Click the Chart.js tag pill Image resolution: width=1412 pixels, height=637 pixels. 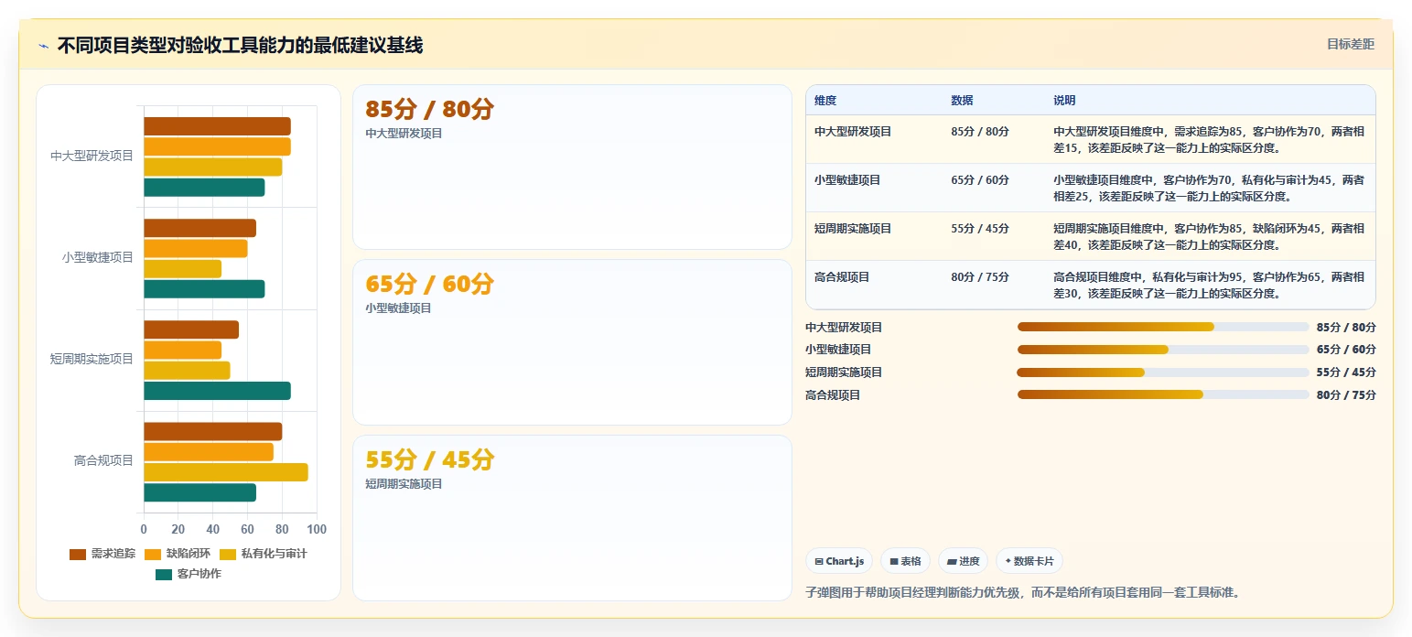point(839,561)
